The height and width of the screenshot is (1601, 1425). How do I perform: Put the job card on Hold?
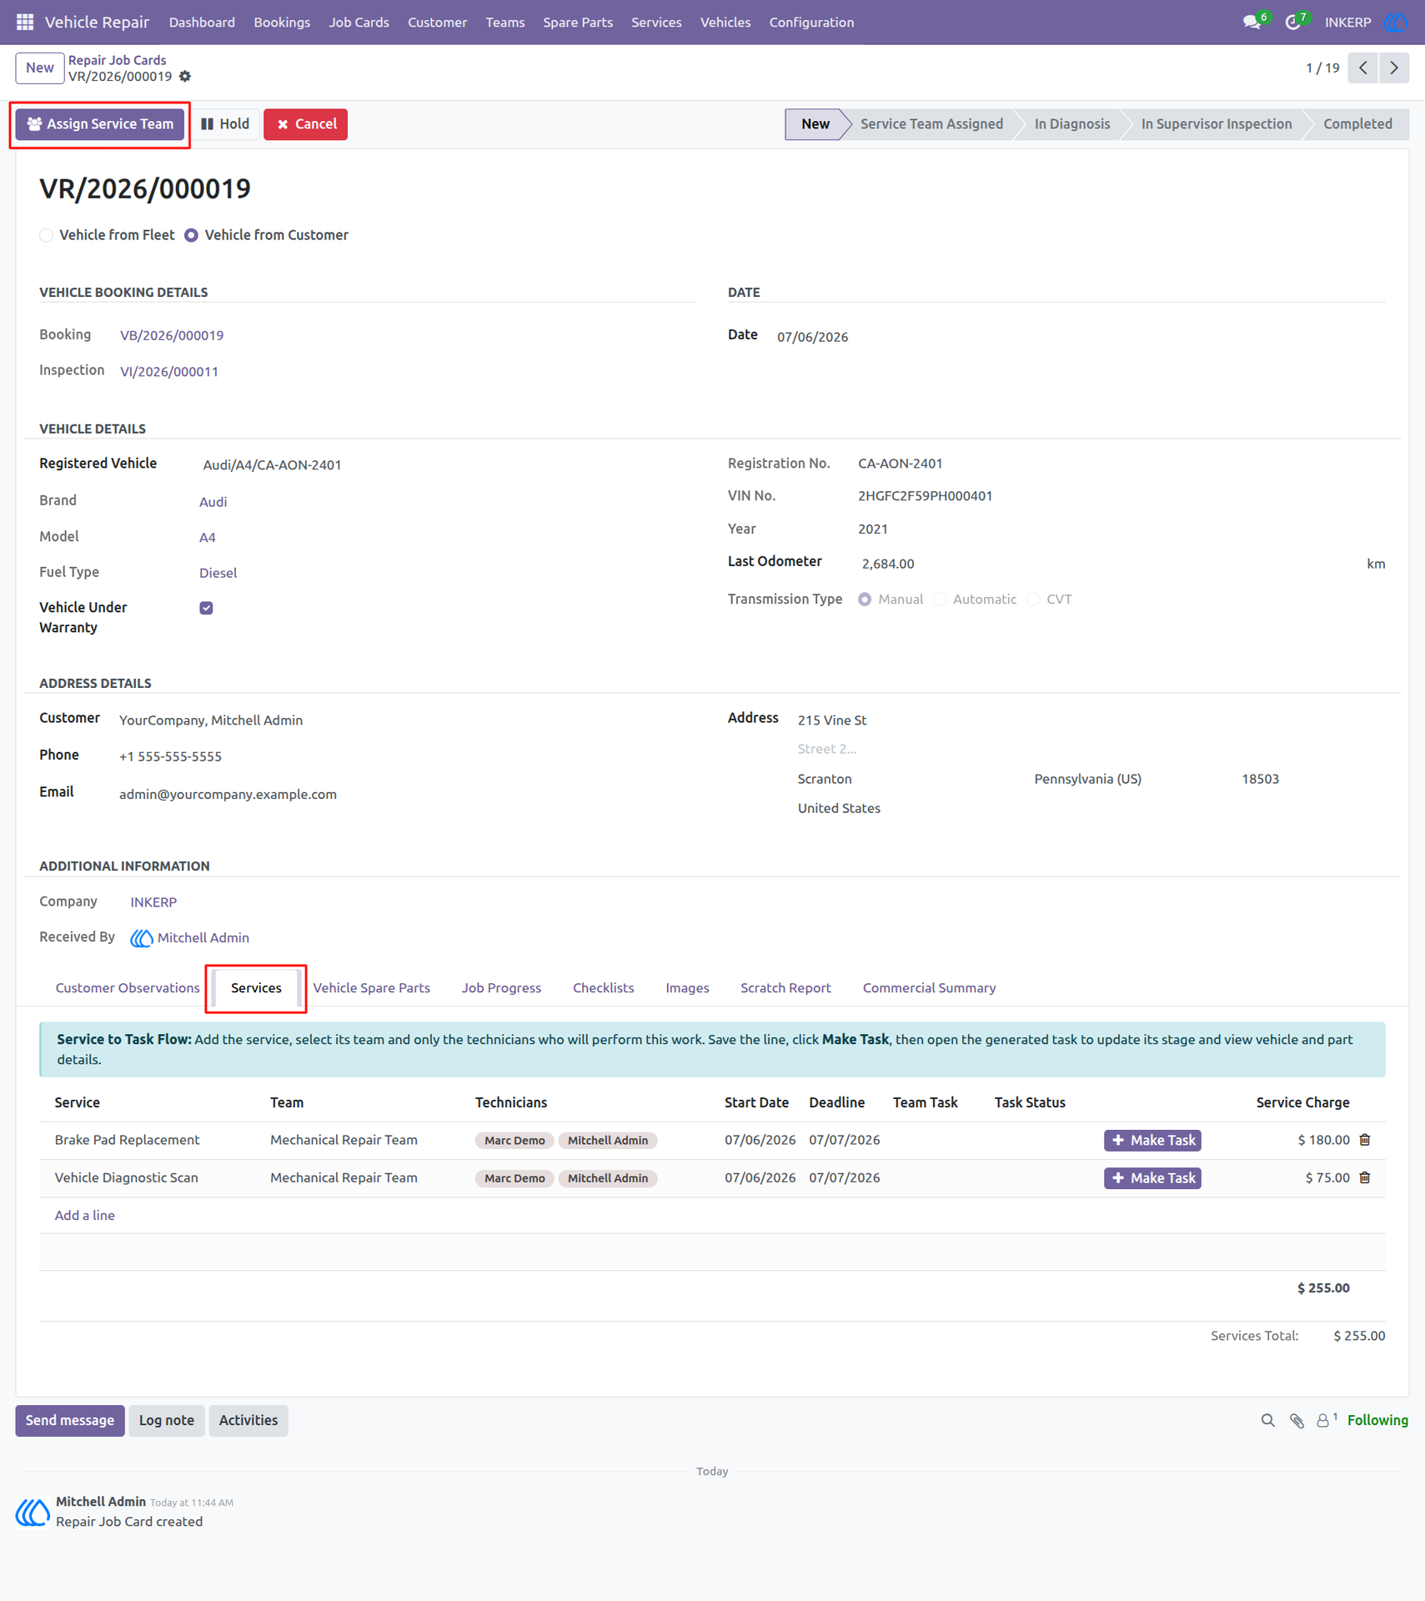[225, 124]
